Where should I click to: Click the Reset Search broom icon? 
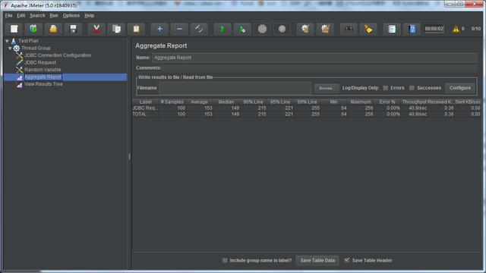[368, 29]
